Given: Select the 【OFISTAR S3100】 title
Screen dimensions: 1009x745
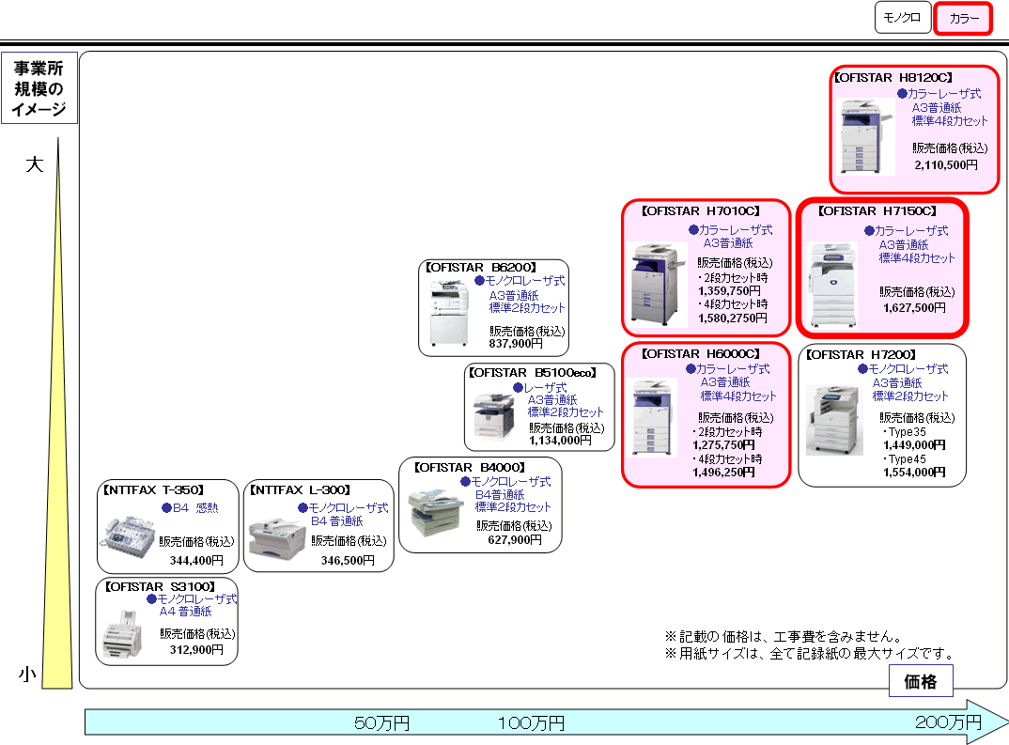Looking at the screenshot, I should (x=161, y=587).
